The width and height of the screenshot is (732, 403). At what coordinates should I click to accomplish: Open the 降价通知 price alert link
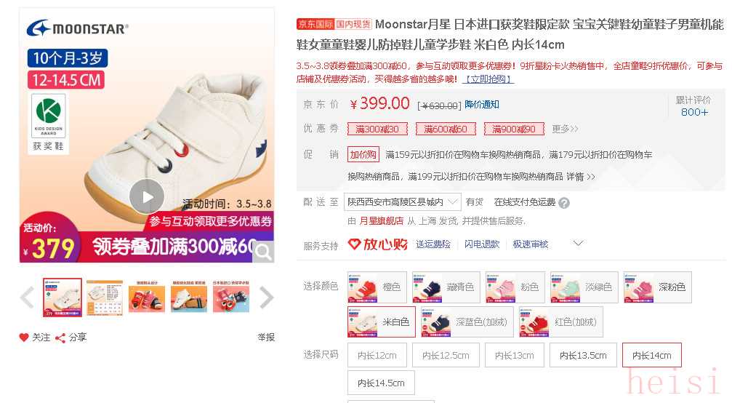coord(482,105)
